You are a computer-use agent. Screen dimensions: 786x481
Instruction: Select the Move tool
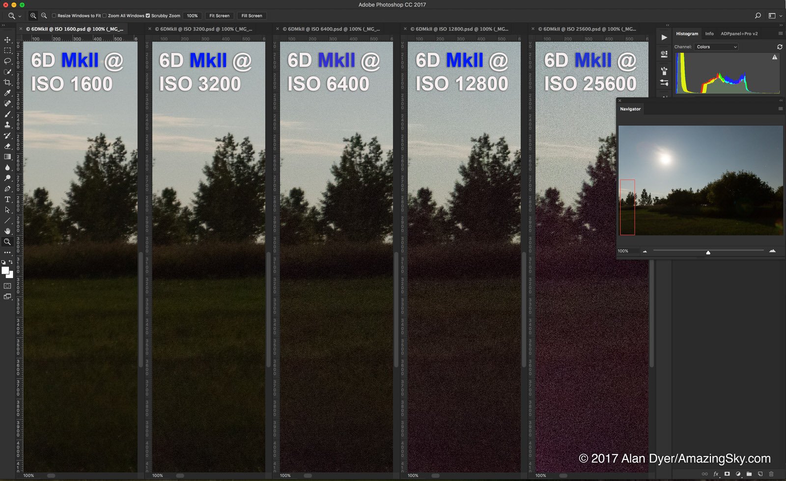tap(7, 40)
